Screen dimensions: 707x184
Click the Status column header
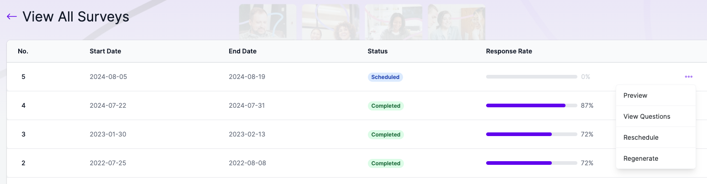tap(377, 51)
